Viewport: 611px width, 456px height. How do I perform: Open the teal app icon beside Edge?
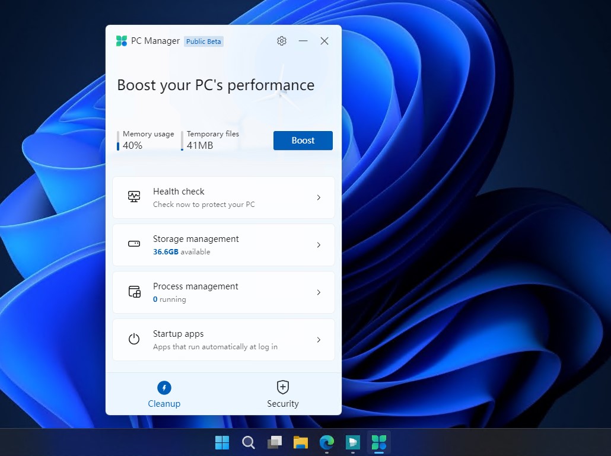[352, 442]
